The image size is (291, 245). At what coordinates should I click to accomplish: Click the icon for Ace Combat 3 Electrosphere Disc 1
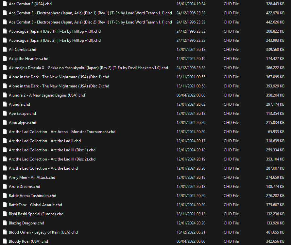[5, 13]
